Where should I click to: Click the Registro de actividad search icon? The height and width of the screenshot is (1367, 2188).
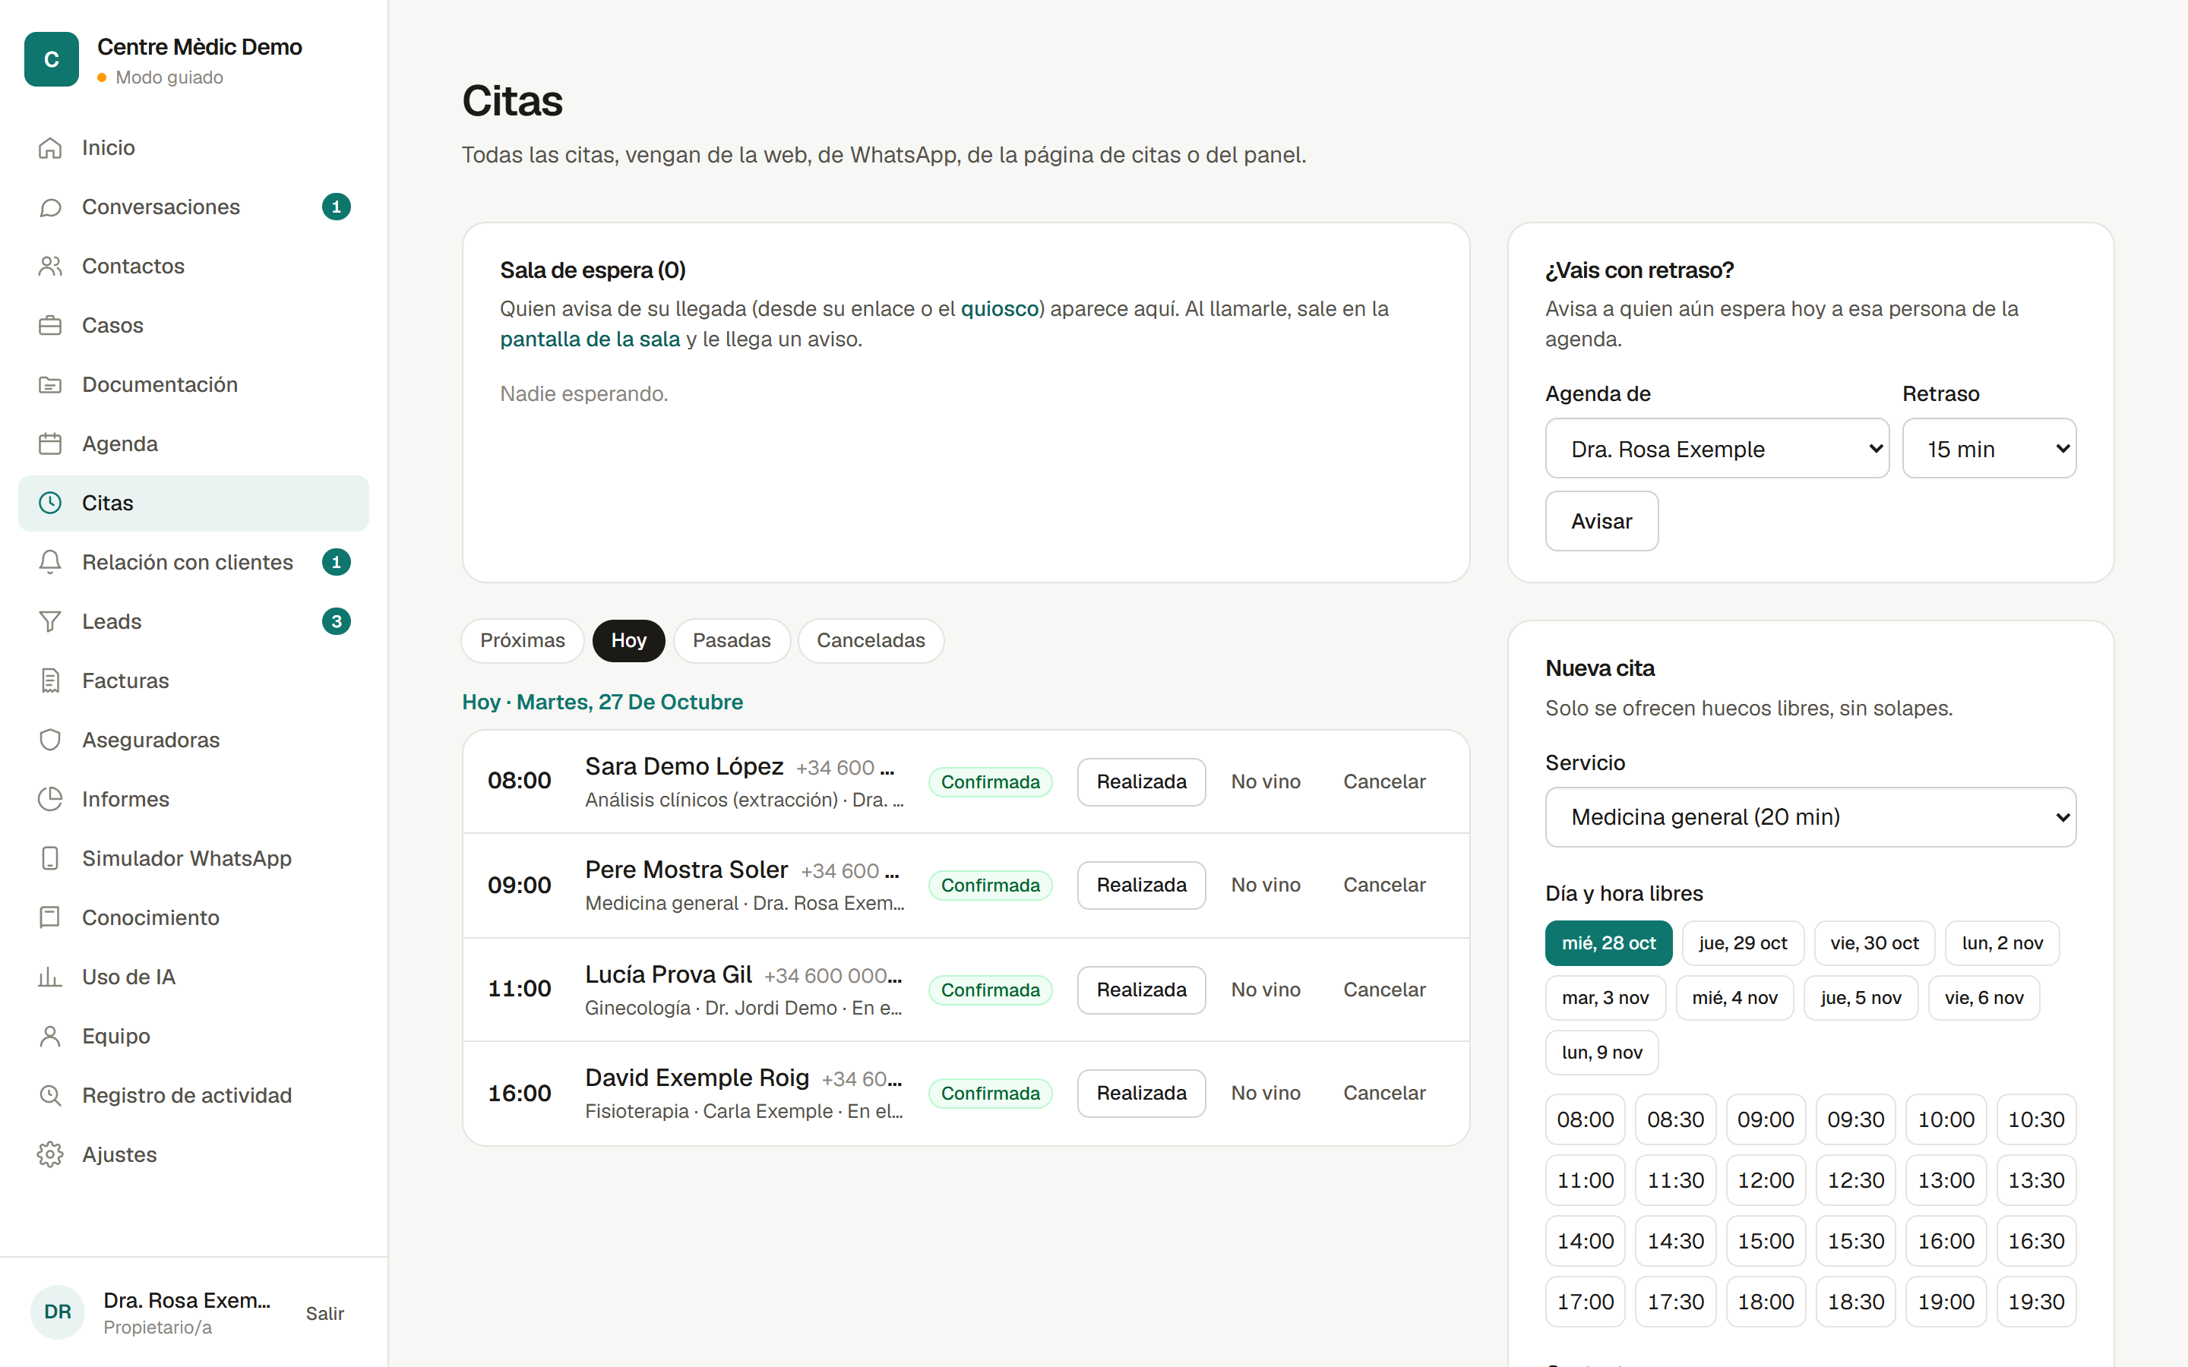51,1095
